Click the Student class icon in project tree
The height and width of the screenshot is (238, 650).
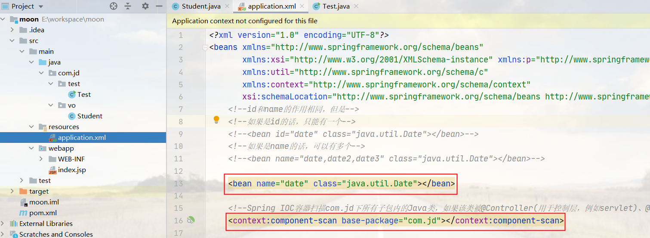click(72, 116)
